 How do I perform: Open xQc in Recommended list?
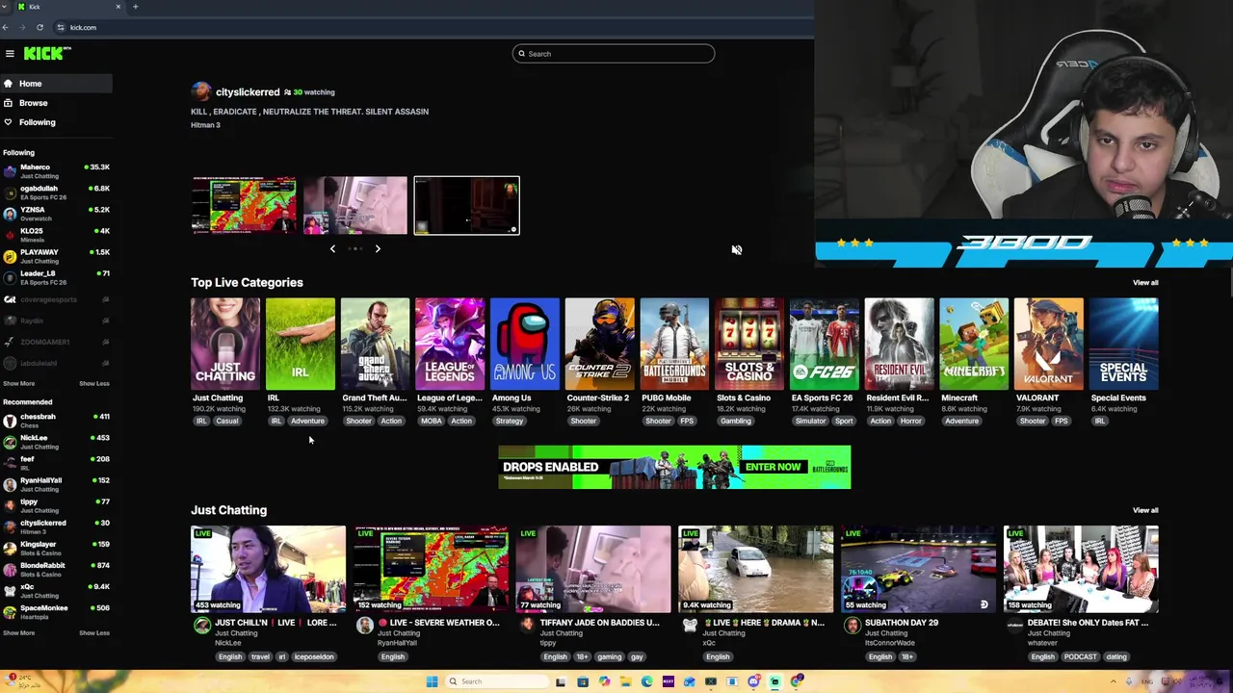[56, 590]
